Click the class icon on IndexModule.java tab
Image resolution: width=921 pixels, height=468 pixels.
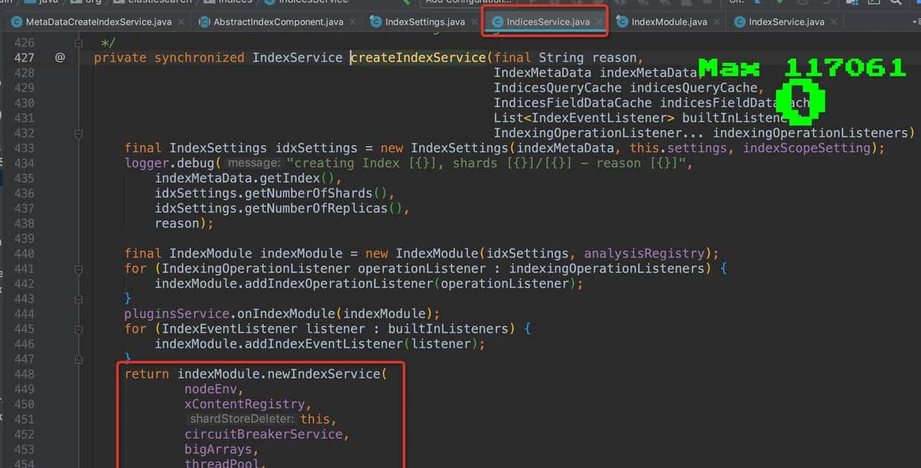[622, 22]
